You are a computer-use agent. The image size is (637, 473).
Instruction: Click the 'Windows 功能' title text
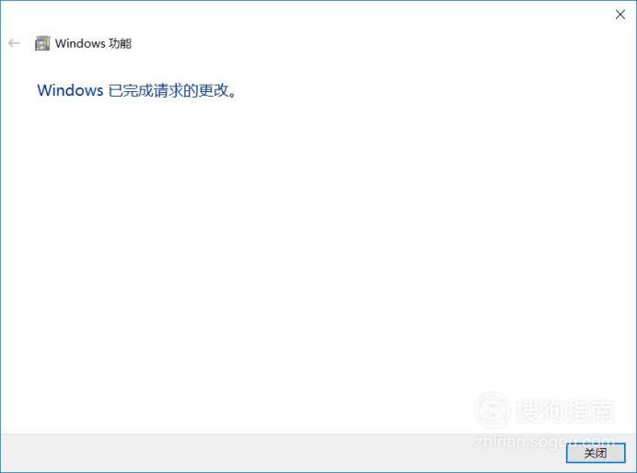click(93, 43)
